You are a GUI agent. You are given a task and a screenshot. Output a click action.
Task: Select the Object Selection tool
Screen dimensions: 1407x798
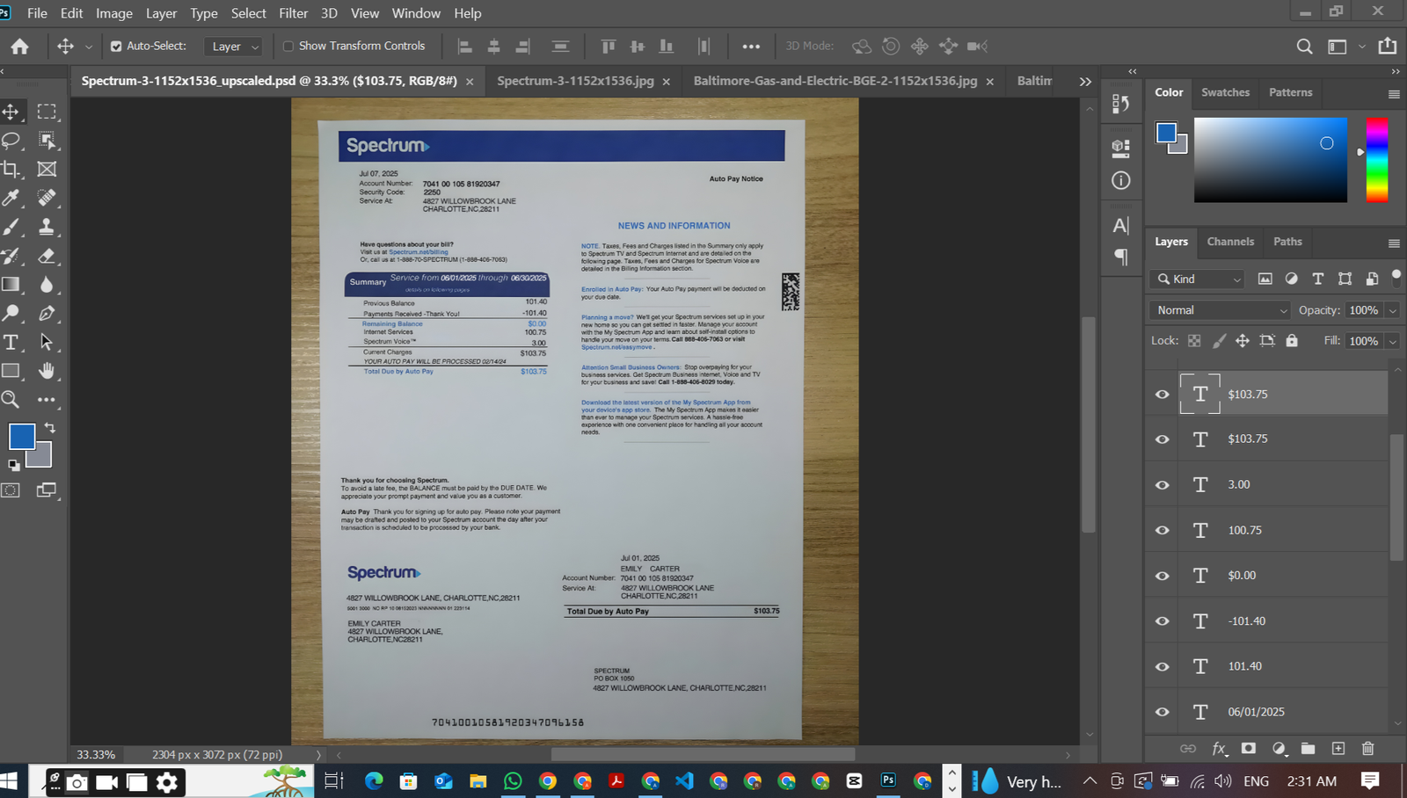(x=47, y=141)
